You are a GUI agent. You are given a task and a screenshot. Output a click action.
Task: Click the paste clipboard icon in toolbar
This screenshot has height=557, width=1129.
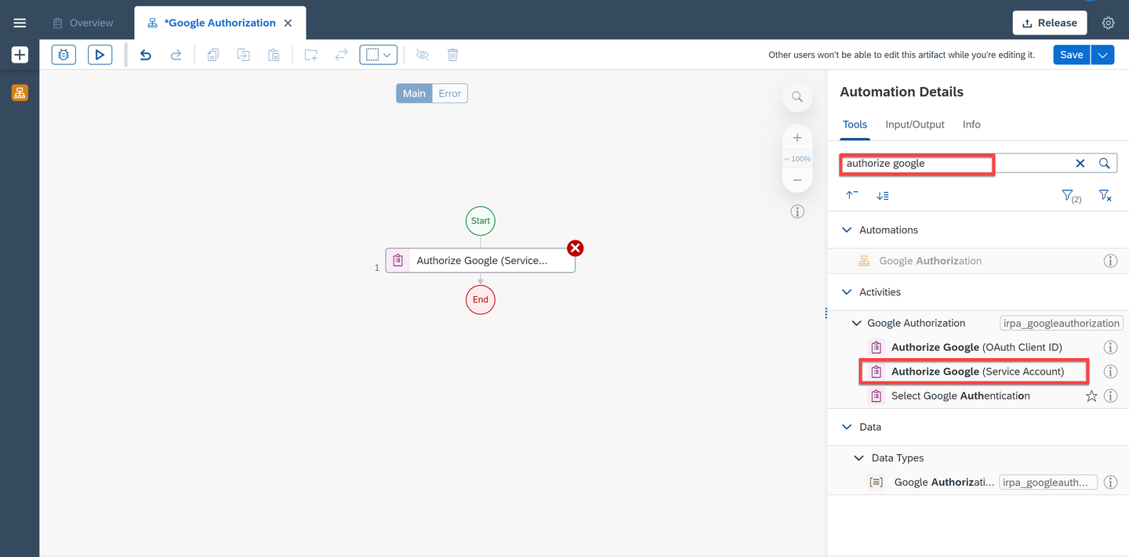click(x=274, y=55)
